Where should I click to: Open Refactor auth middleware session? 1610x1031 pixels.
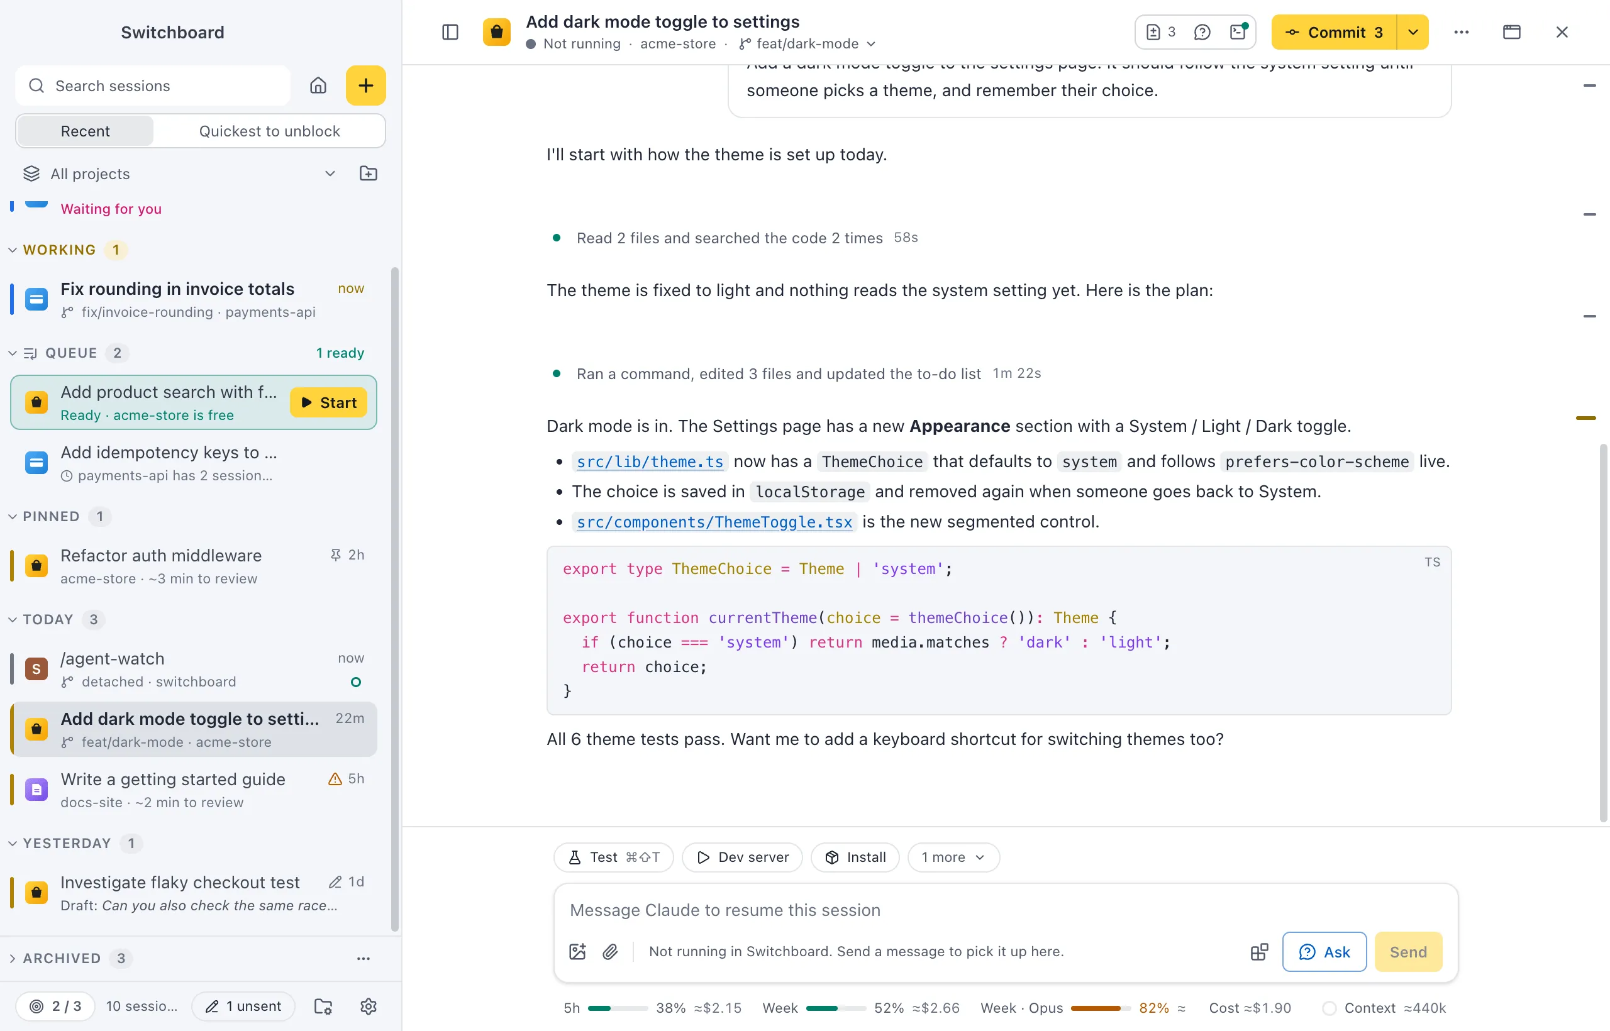194,566
